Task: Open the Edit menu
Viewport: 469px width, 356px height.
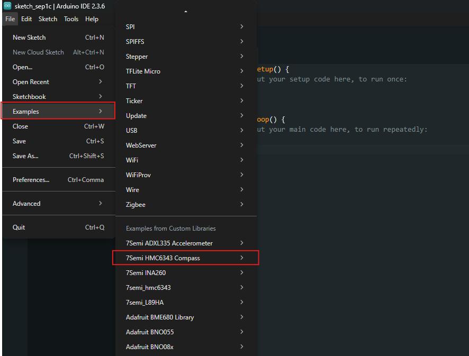Action: (26, 19)
